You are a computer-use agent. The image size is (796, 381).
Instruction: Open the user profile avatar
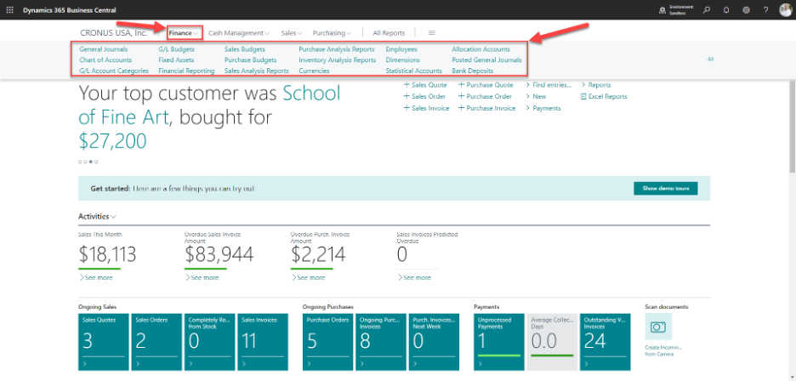(785, 9)
